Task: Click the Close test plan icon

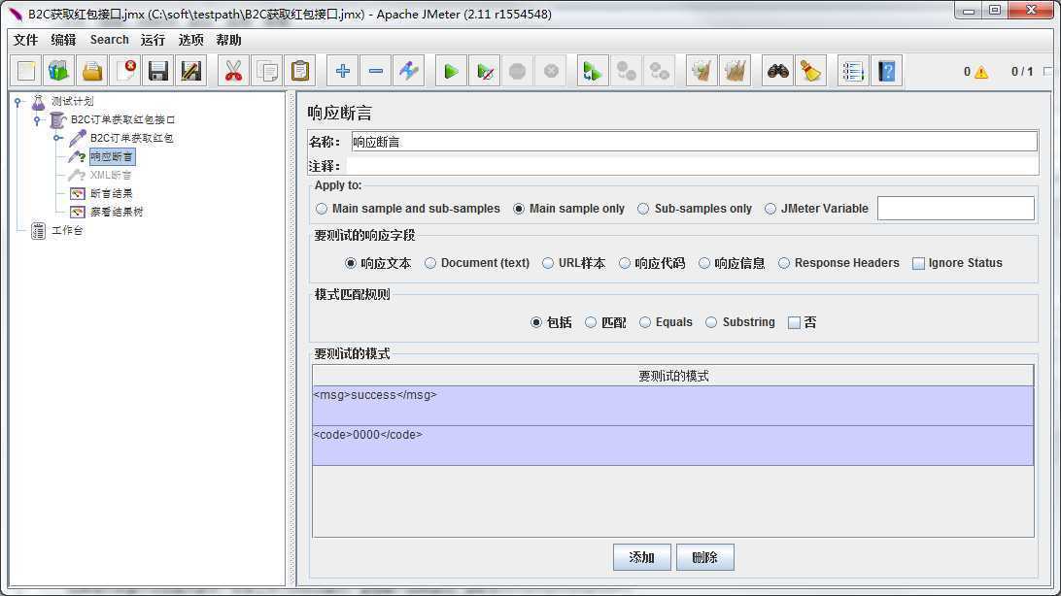Action: 125,71
